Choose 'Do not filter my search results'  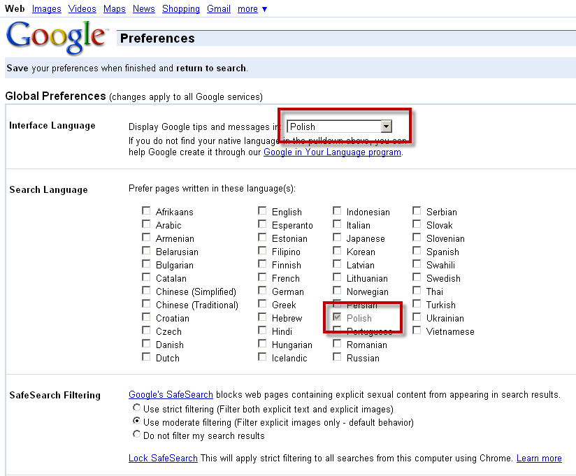(x=137, y=433)
